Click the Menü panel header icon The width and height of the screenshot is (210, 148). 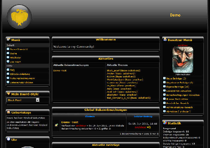click(8, 39)
